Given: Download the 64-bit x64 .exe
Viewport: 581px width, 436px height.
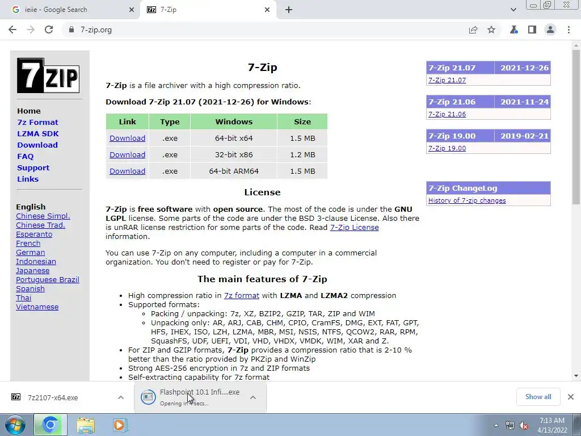Looking at the screenshot, I should point(127,139).
